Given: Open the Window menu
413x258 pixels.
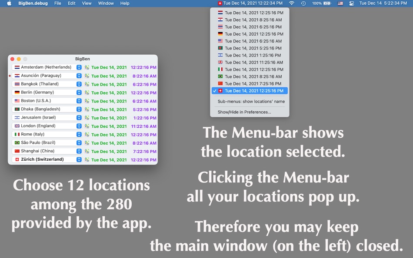Looking at the screenshot, I should [x=106, y=3].
